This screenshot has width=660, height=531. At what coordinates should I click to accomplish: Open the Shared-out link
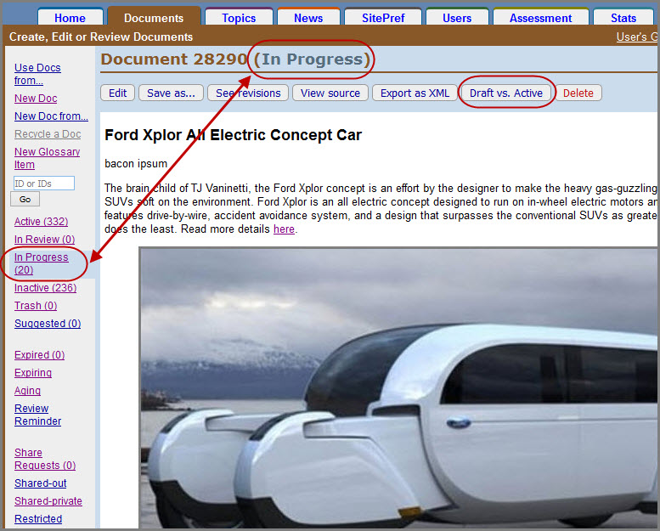pos(41,483)
